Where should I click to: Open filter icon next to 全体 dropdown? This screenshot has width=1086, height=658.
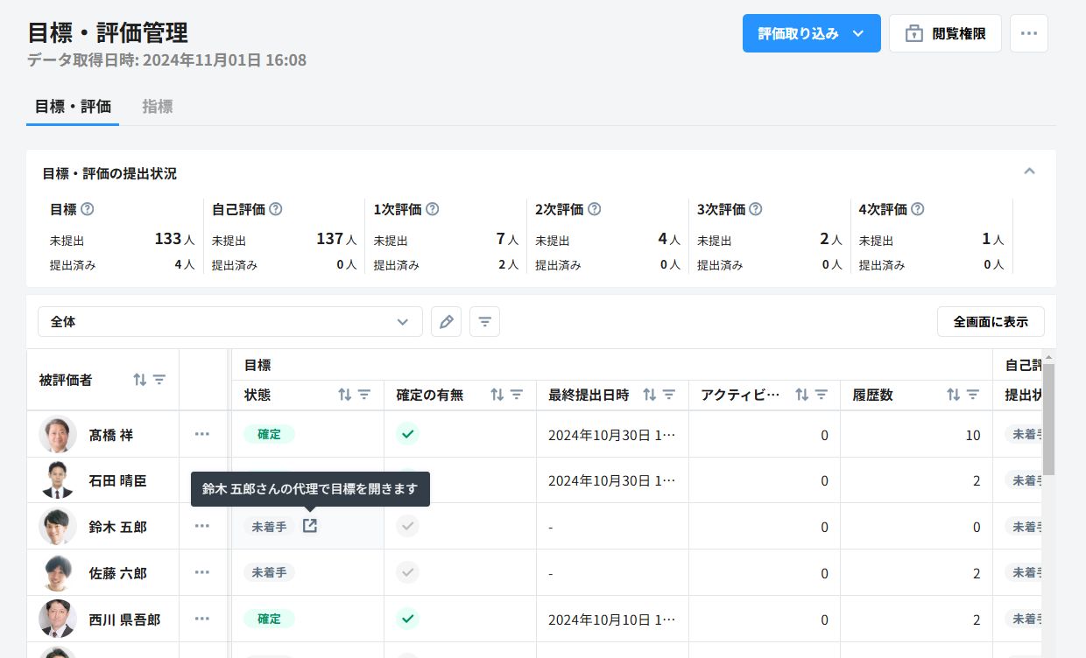[x=484, y=322]
